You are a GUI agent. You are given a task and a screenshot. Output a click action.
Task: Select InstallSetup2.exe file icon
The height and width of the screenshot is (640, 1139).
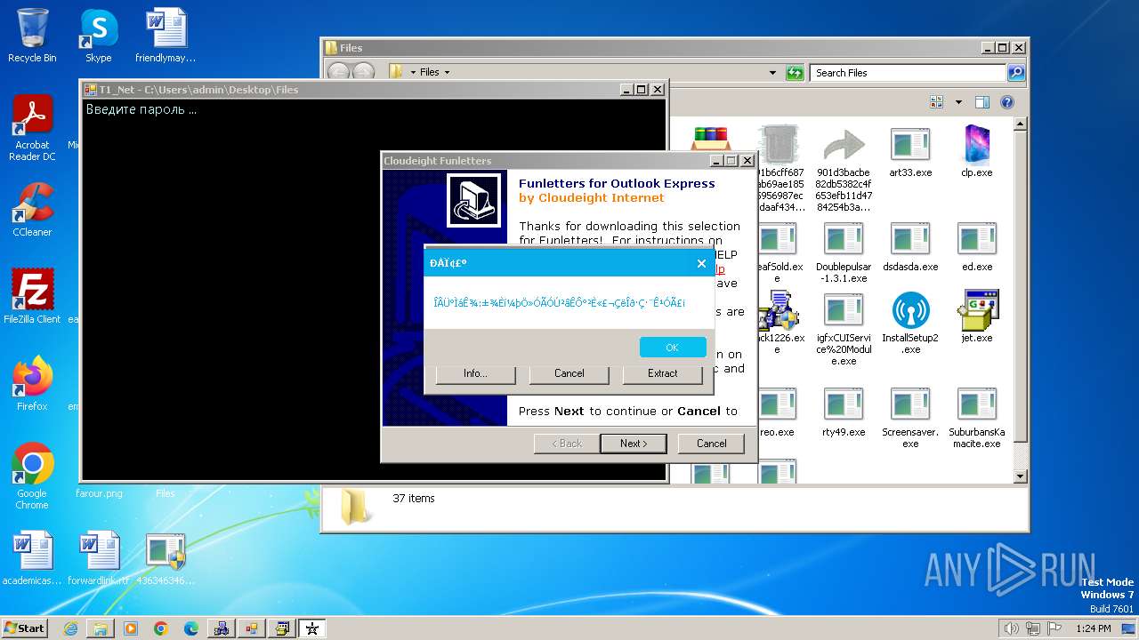coord(910,323)
